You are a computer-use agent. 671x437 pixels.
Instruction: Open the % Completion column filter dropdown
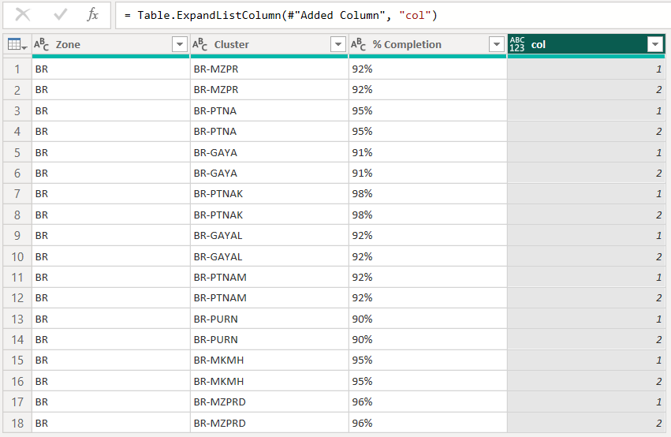point(497,44)
